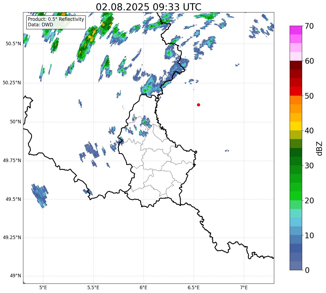Click the yellow colorbar segment at 40
The image size is (326, 293).
296,126
